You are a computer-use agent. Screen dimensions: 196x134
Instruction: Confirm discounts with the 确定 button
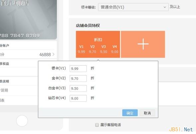pyautogui.click(x=130, y=113)
